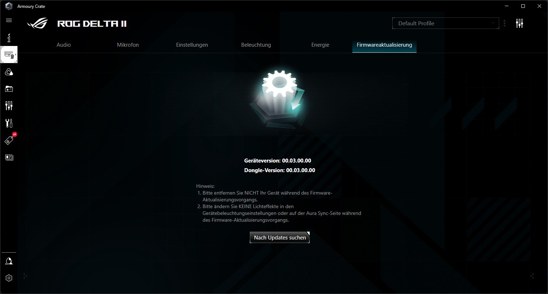Screen dimensions: 548x294
Task: Expand the hamburger navigation menu
Action: [9, 20]
